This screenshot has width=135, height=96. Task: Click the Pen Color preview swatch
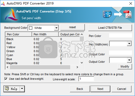click(121, 35)
